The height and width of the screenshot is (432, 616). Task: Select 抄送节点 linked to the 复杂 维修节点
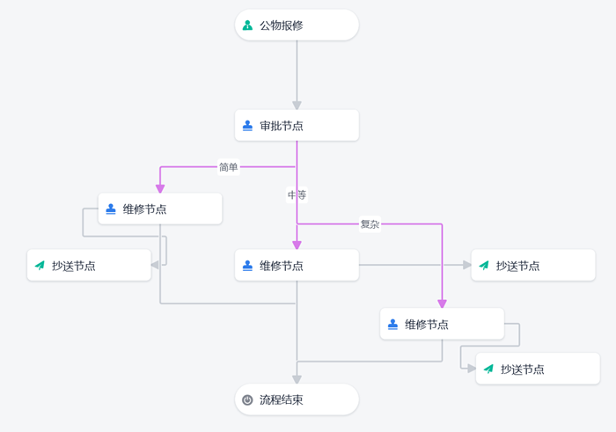coord(539,370)
